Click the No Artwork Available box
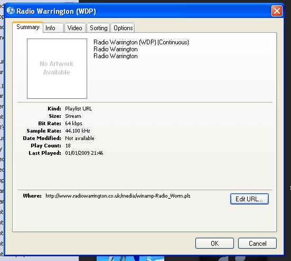Viewport: 291px width, 261px height. (57, 69)
